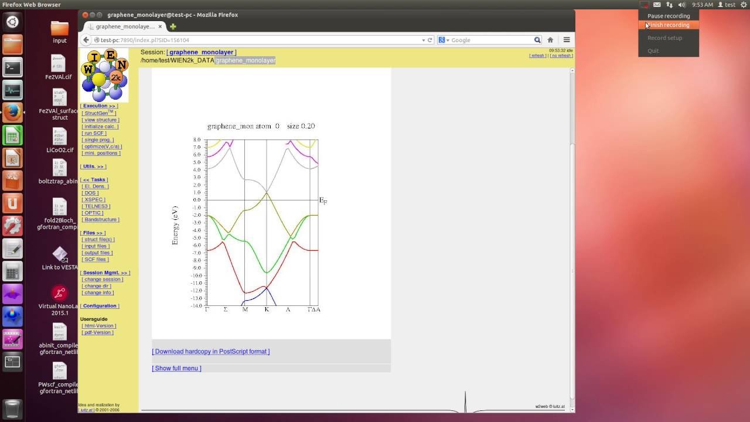Click in the Google search field
Screen dimensions: 750x422
click(491, 40)
